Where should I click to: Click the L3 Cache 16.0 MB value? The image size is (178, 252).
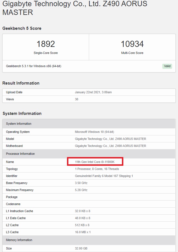coord(83,232)
